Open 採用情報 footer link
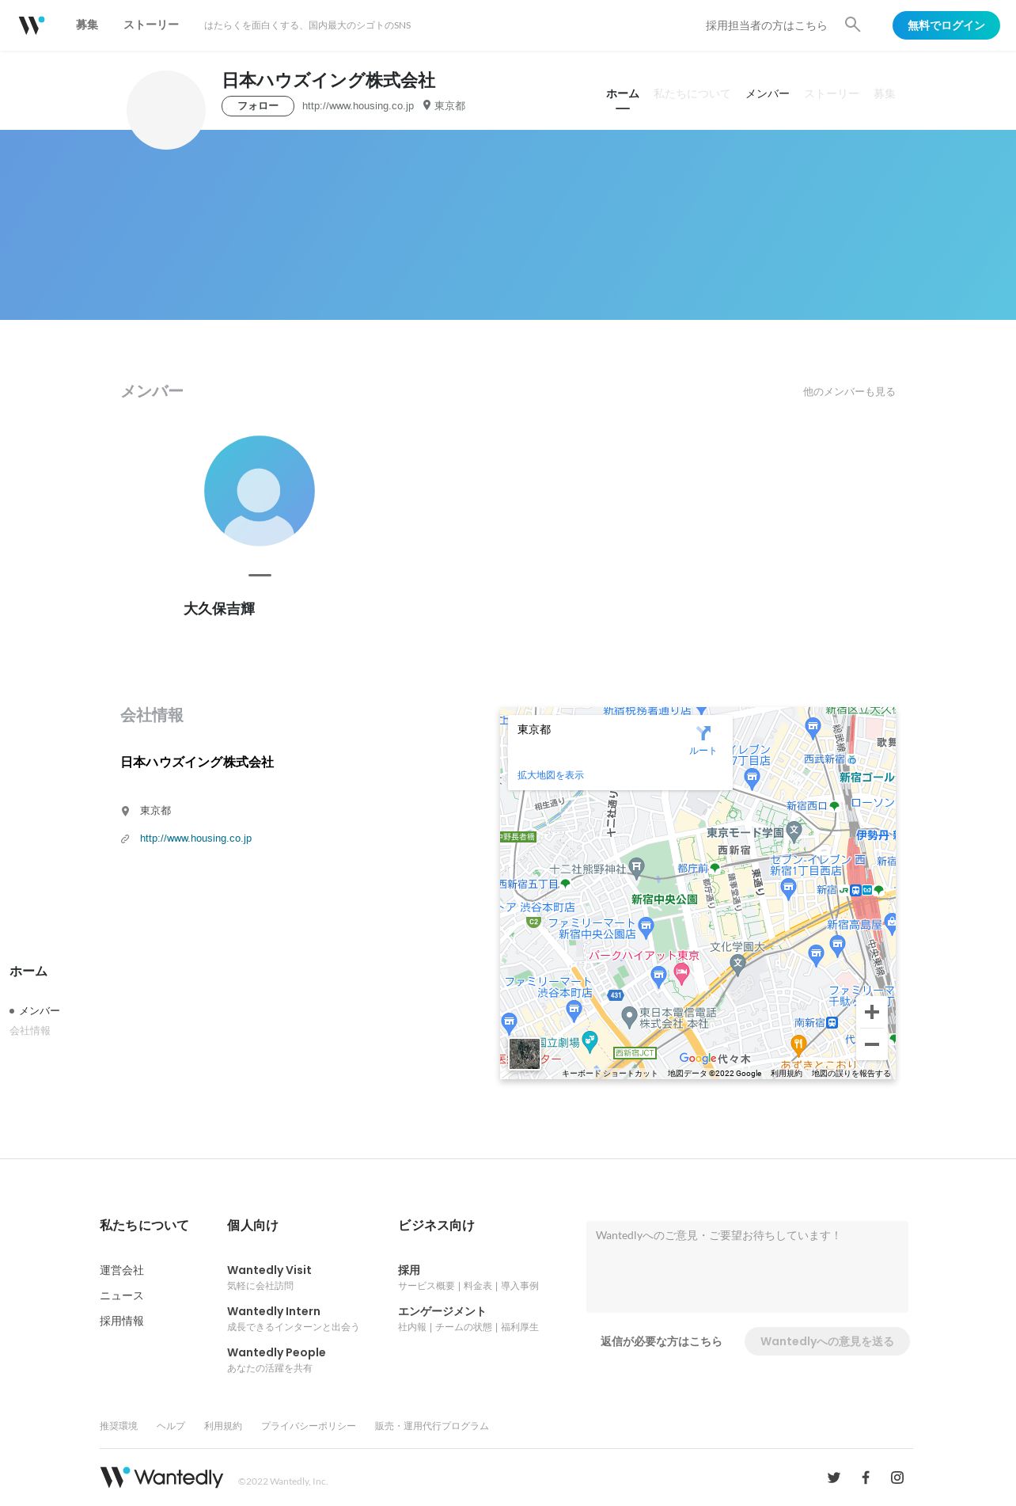 pyautogui.click(x=122, y=1321)
